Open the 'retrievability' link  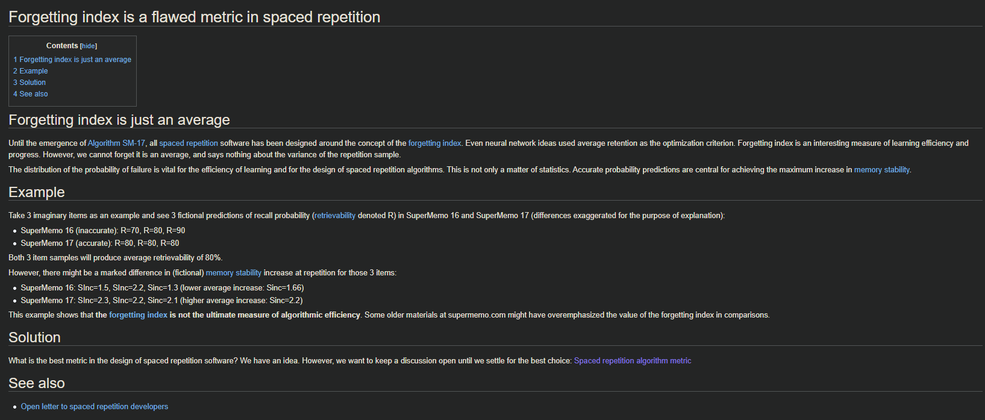[335, 216]
